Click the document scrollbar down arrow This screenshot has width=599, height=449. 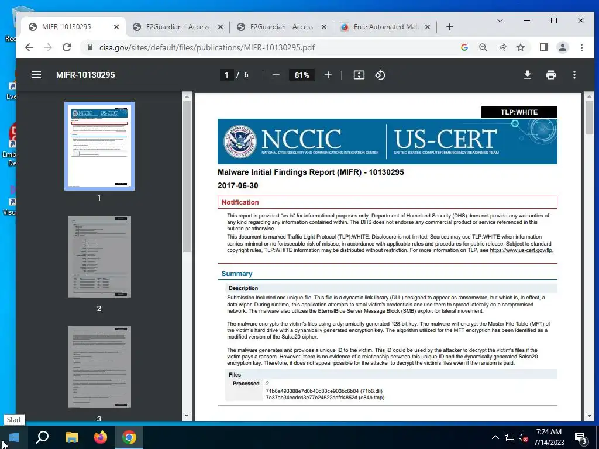click(589, 416)
